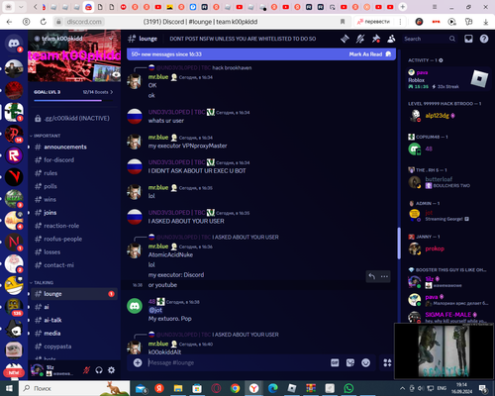Image resolution: width=495 pixels, height=396 pixels.
Task: Open the GIF picker icon
Action: click(335, 363)
